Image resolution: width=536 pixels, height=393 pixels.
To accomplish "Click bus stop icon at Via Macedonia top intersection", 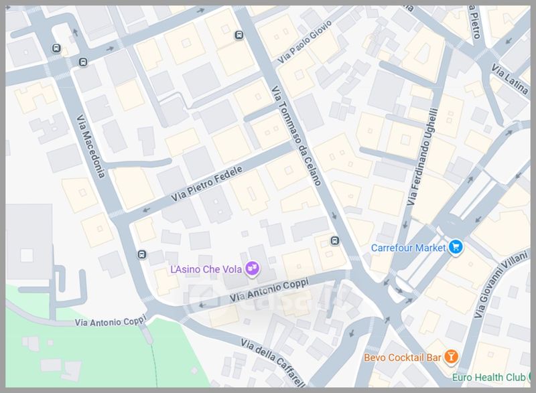I will pyautogui.click(x=82, y=62).
